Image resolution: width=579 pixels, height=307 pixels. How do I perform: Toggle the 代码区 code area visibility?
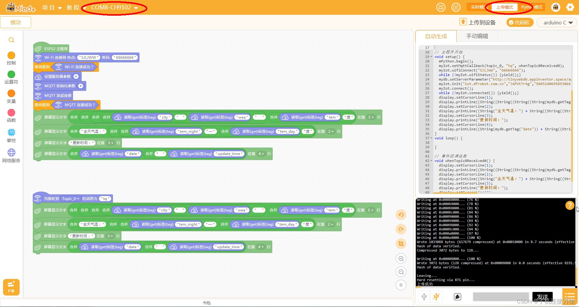coord(520,22)
